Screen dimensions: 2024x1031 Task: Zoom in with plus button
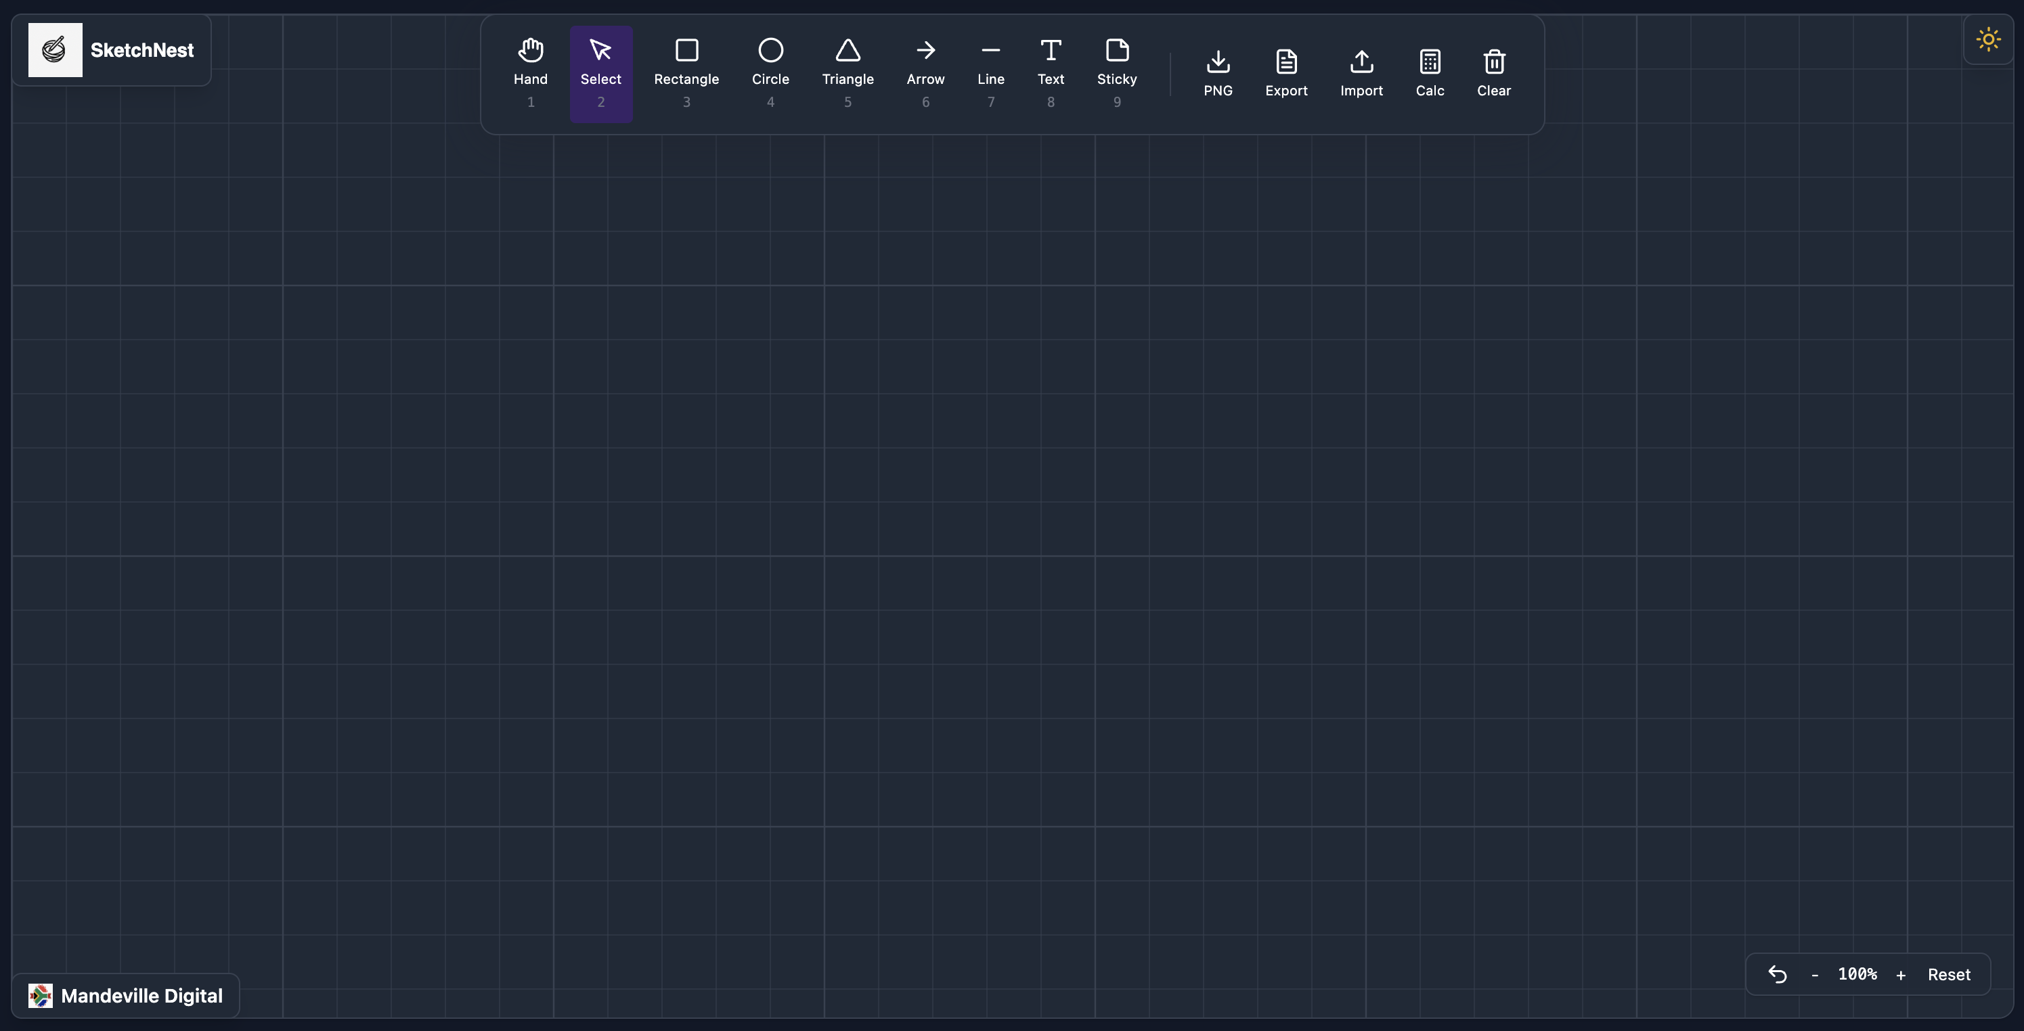click(1900, 976)
